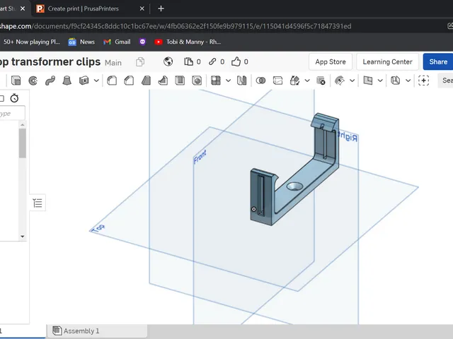This screenshot has height=339, width=453.
Task: Select the Shell tool
Action: (x=180, y=81)
